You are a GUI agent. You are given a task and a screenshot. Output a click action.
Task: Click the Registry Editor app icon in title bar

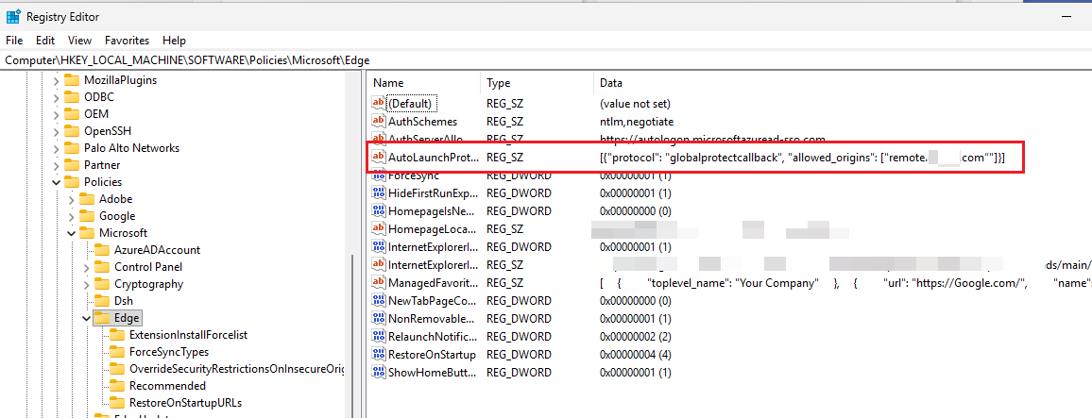(13, 16)
